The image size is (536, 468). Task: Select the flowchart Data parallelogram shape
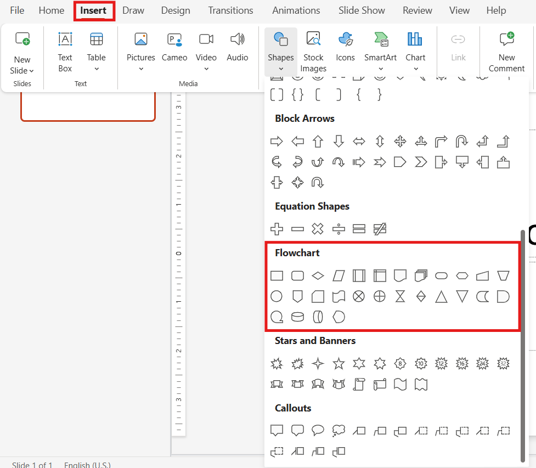pyautogui.click(x=338, y=275)
